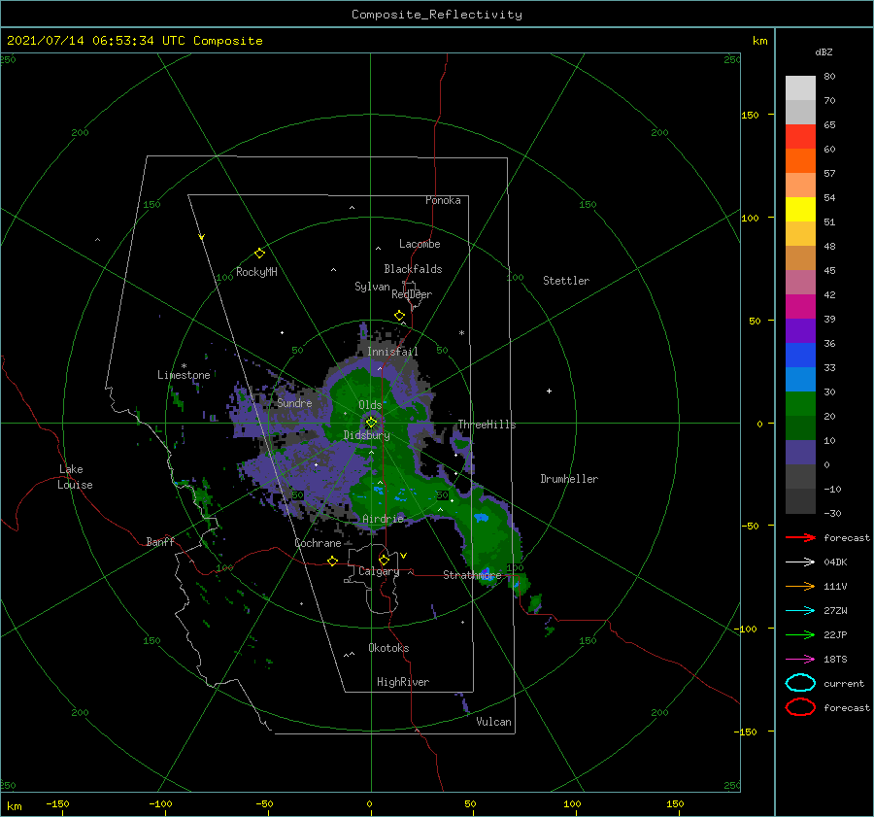Click the Vulcan town label

coord(494,722)
